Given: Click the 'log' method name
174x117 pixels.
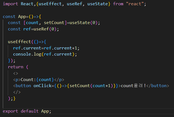Looking at the screenshot, I should pyautogui.click(x=37, y=54).
